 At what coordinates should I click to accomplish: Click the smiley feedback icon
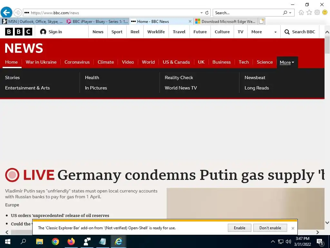click(325, 13)
